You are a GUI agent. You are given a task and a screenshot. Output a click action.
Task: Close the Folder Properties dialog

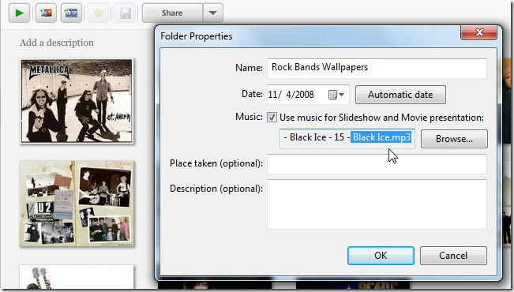[x=478, y=32]
